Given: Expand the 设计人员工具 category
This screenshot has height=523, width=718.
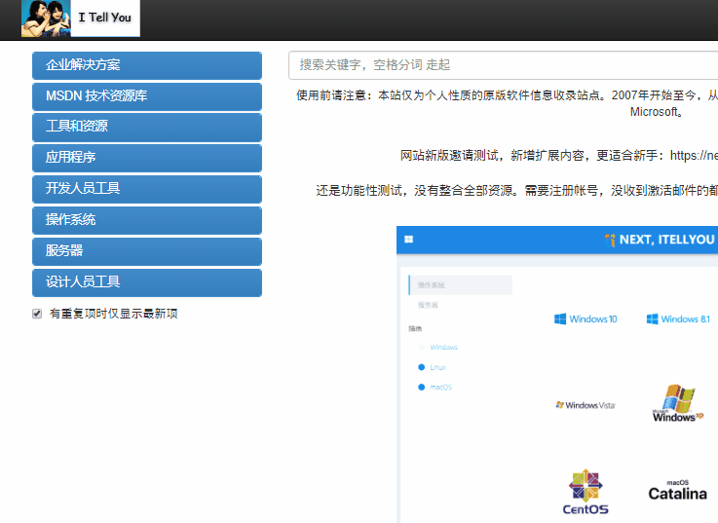Looking at the screenshot, I should [147, 282].
